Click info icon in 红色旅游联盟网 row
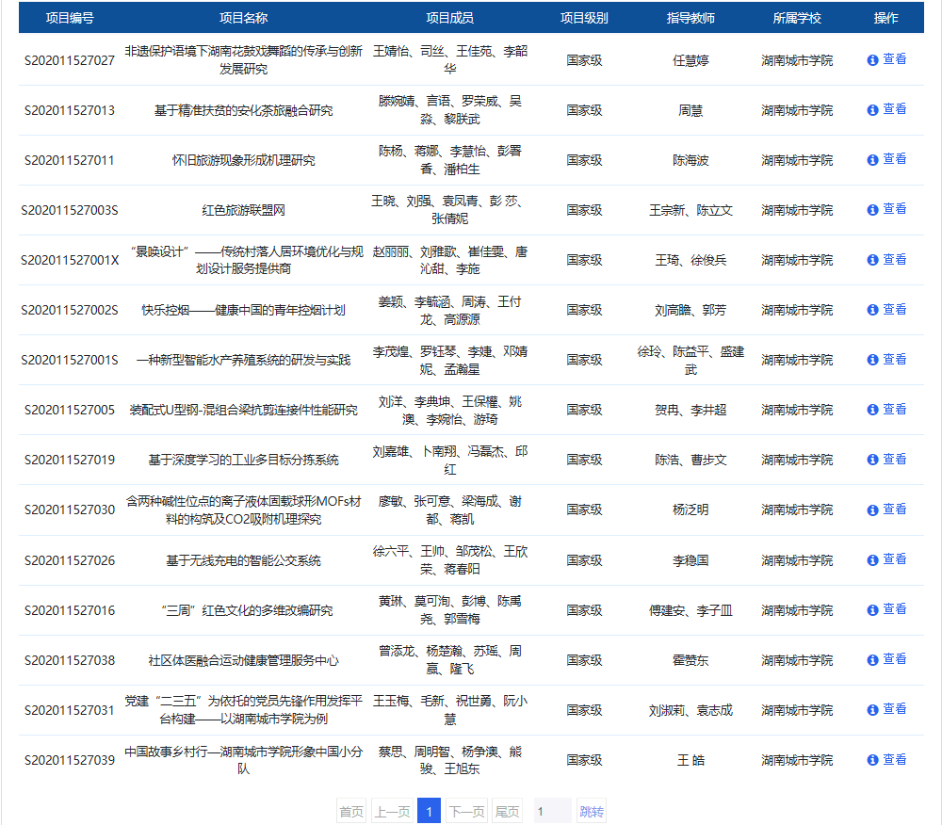The image size is (942, 825). point(872,209)
